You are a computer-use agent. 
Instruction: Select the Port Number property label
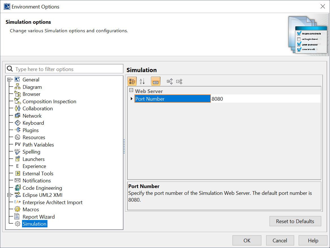click(x=173, y=99)
